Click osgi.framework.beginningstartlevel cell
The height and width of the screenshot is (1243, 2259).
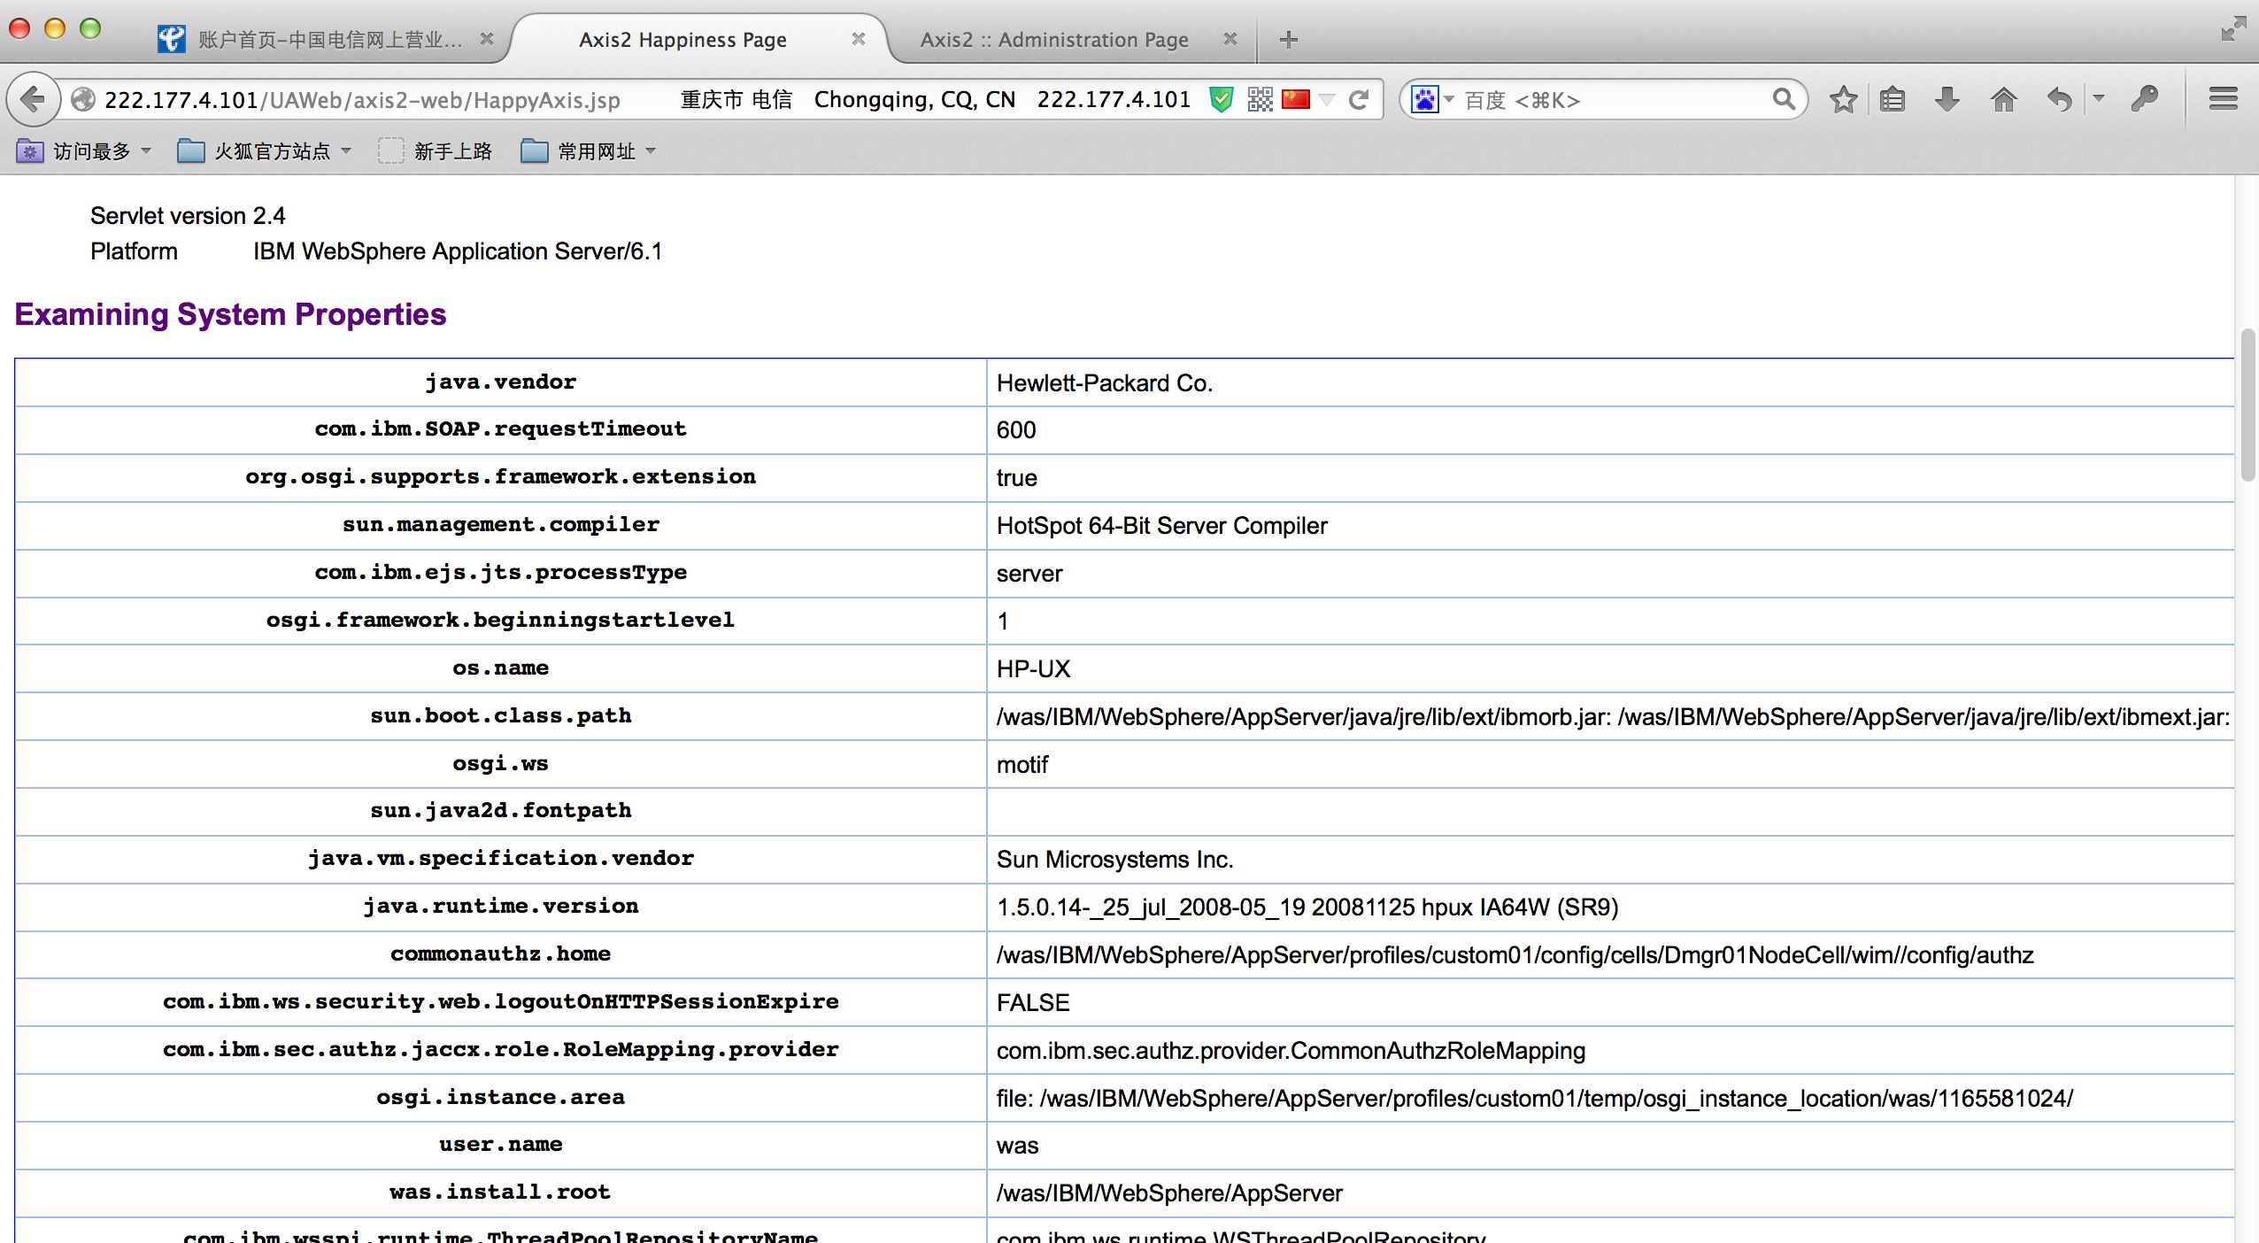tap(500, 621)
